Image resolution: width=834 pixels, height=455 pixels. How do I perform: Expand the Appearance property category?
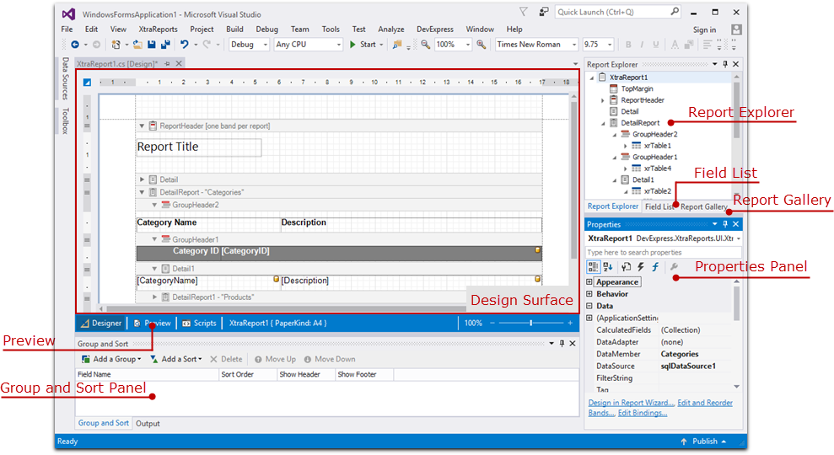click(x=589, y=281)
